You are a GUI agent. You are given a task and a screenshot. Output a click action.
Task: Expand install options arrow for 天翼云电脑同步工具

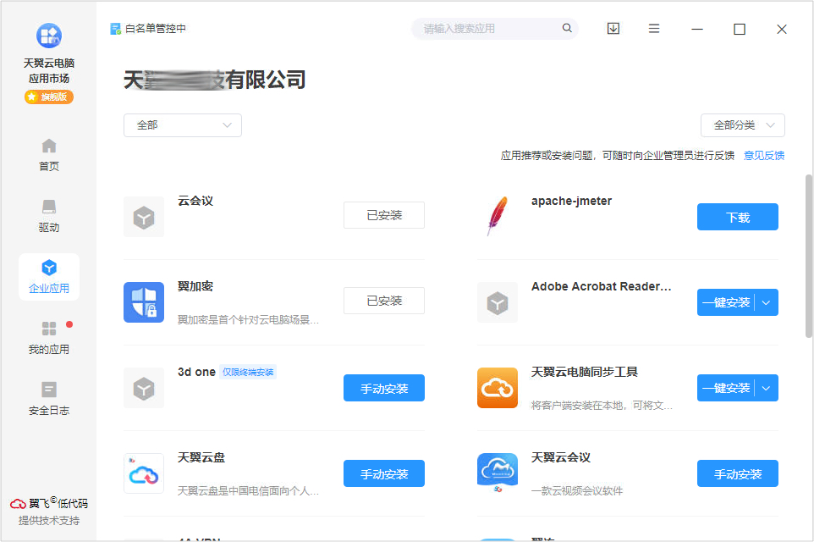tap(767, 388)
